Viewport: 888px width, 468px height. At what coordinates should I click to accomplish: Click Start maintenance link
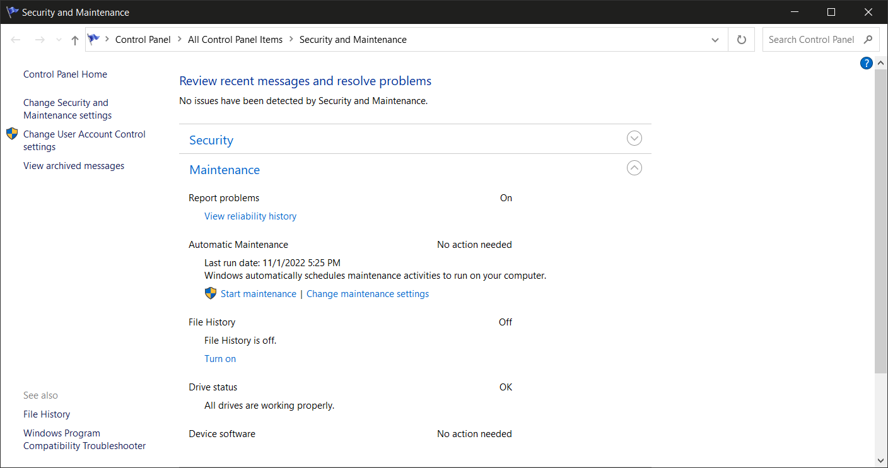click(x=259, y=294)
